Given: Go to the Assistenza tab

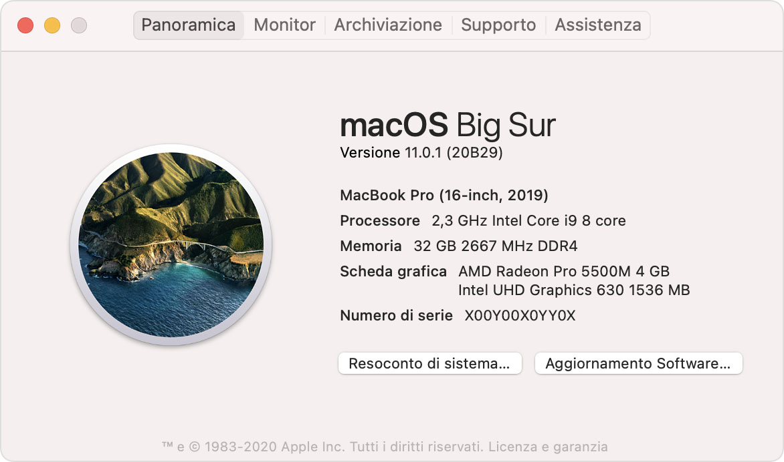Looking at the screenshot, I should 598,25.
